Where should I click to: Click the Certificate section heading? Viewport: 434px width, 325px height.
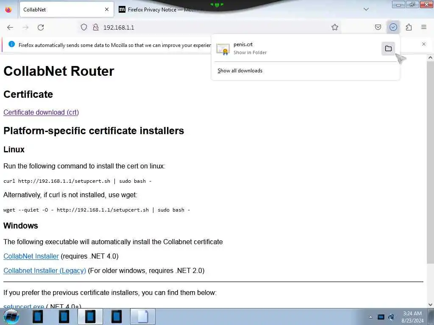(x=28, y=94)
